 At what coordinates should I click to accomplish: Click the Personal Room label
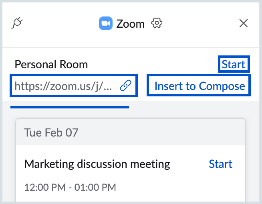[x=51, y=64]
